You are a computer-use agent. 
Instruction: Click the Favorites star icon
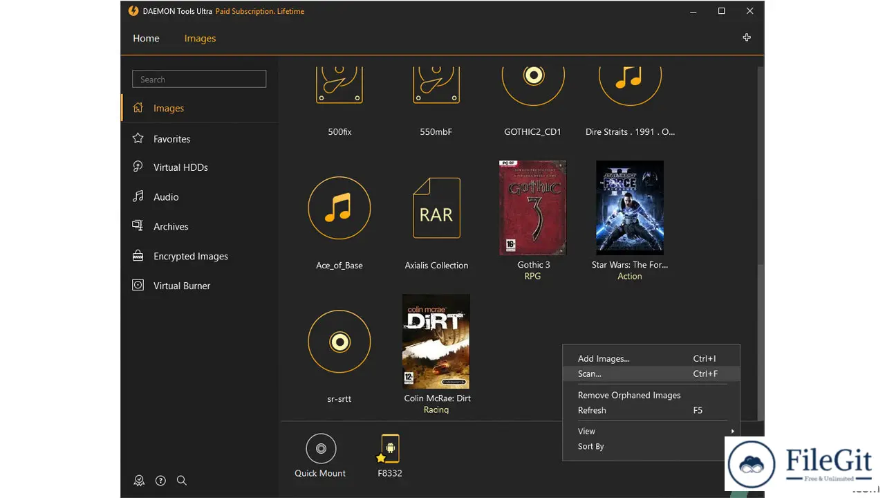138,138
